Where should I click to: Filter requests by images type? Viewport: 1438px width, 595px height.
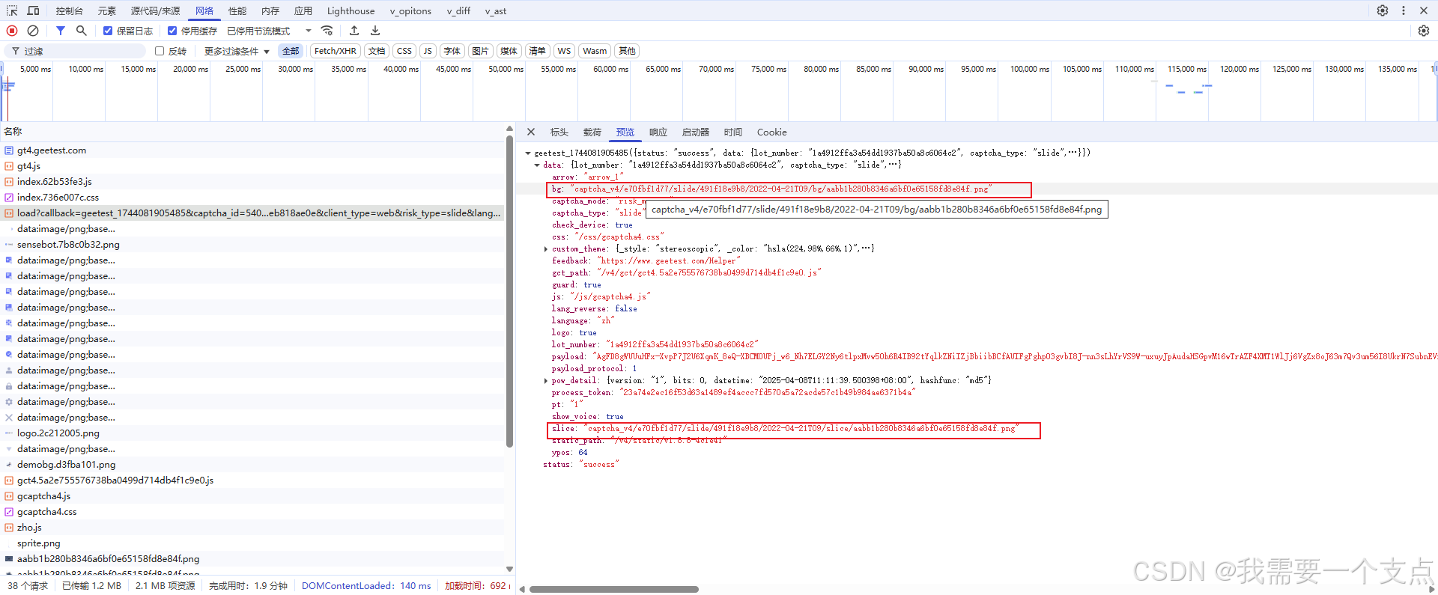[x=480, y=51]
